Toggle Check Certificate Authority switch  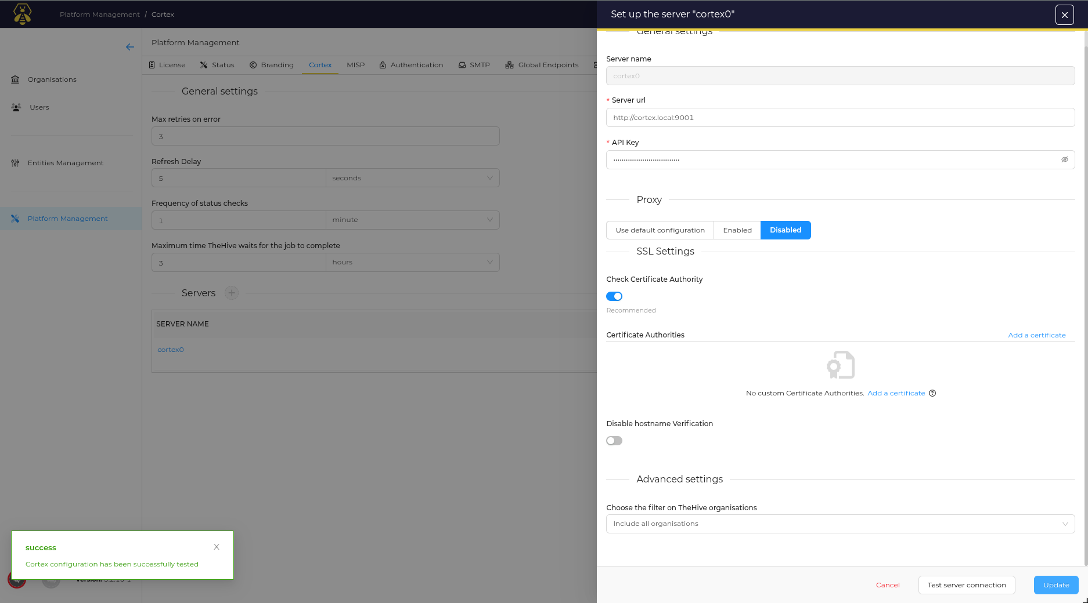614,296
